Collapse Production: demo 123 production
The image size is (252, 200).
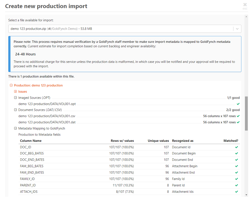click(x=11, y=85)
